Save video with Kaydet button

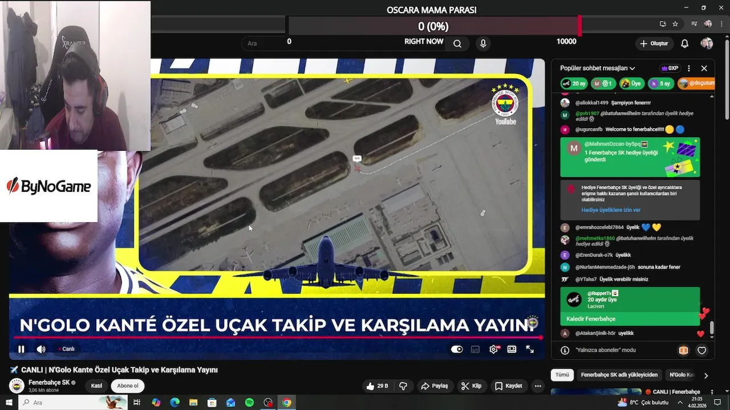click(x=508, y=386)
